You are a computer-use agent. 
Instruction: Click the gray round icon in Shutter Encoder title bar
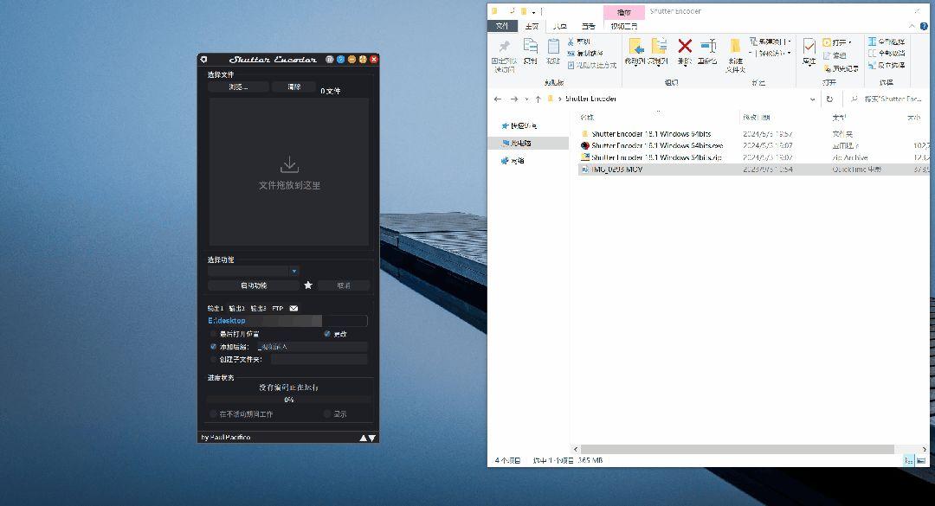pos(330,60)
